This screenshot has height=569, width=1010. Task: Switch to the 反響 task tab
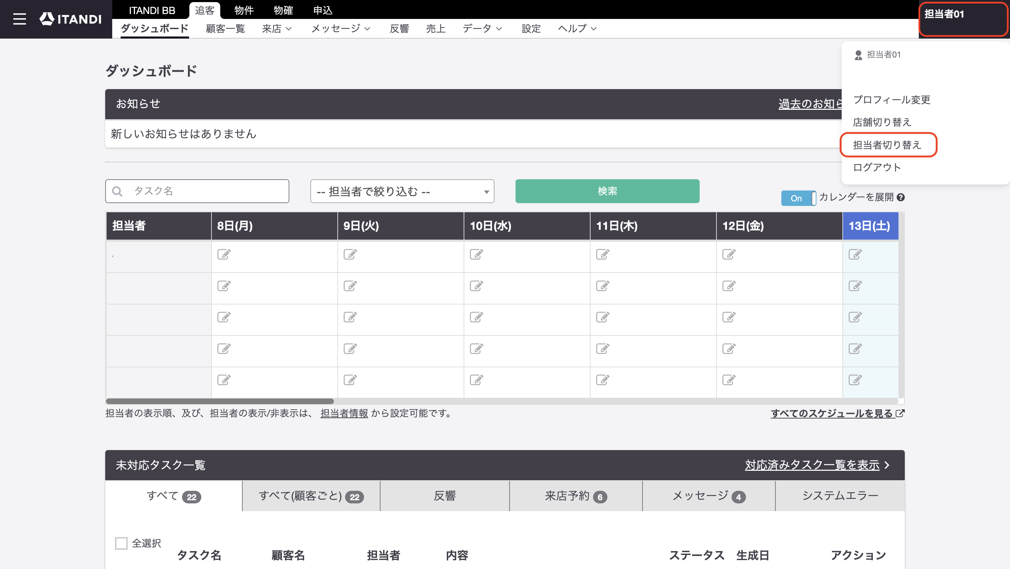coord(445,496)
